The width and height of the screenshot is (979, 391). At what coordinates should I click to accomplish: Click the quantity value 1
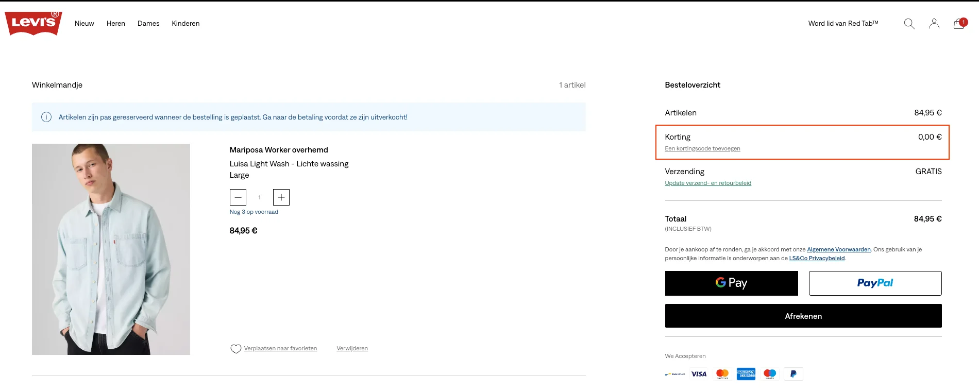260,197
